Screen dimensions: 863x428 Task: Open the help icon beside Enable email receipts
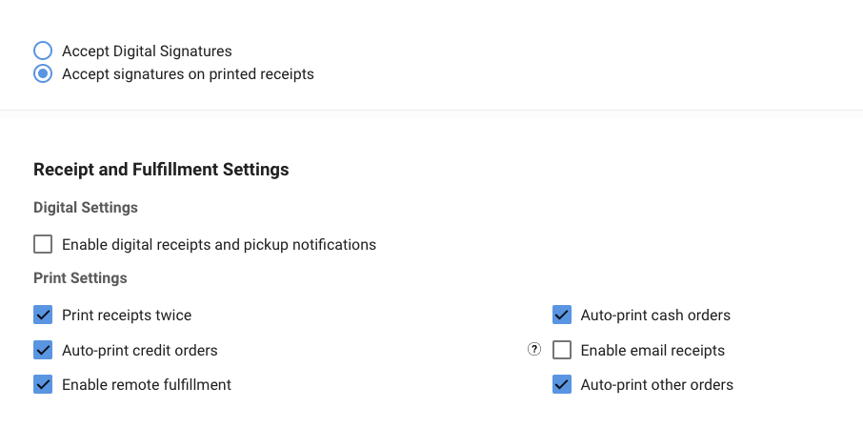coord(533,349)
